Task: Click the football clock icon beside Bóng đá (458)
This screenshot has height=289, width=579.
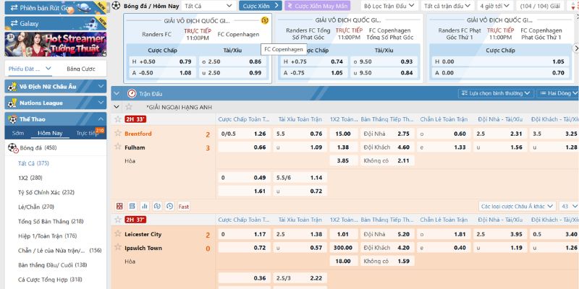Action: (13, 148)
